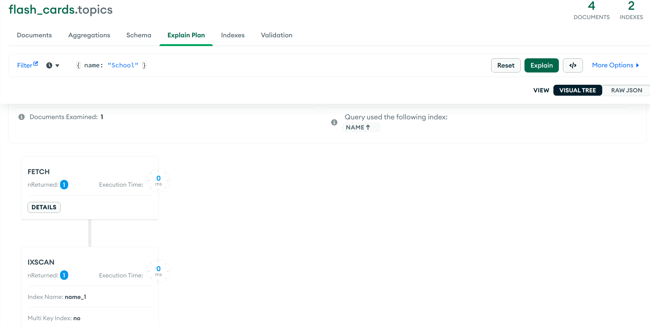Open the Aggregations tab
The height and width of the screenshot is (327, 650).
[x=89, y=35]
